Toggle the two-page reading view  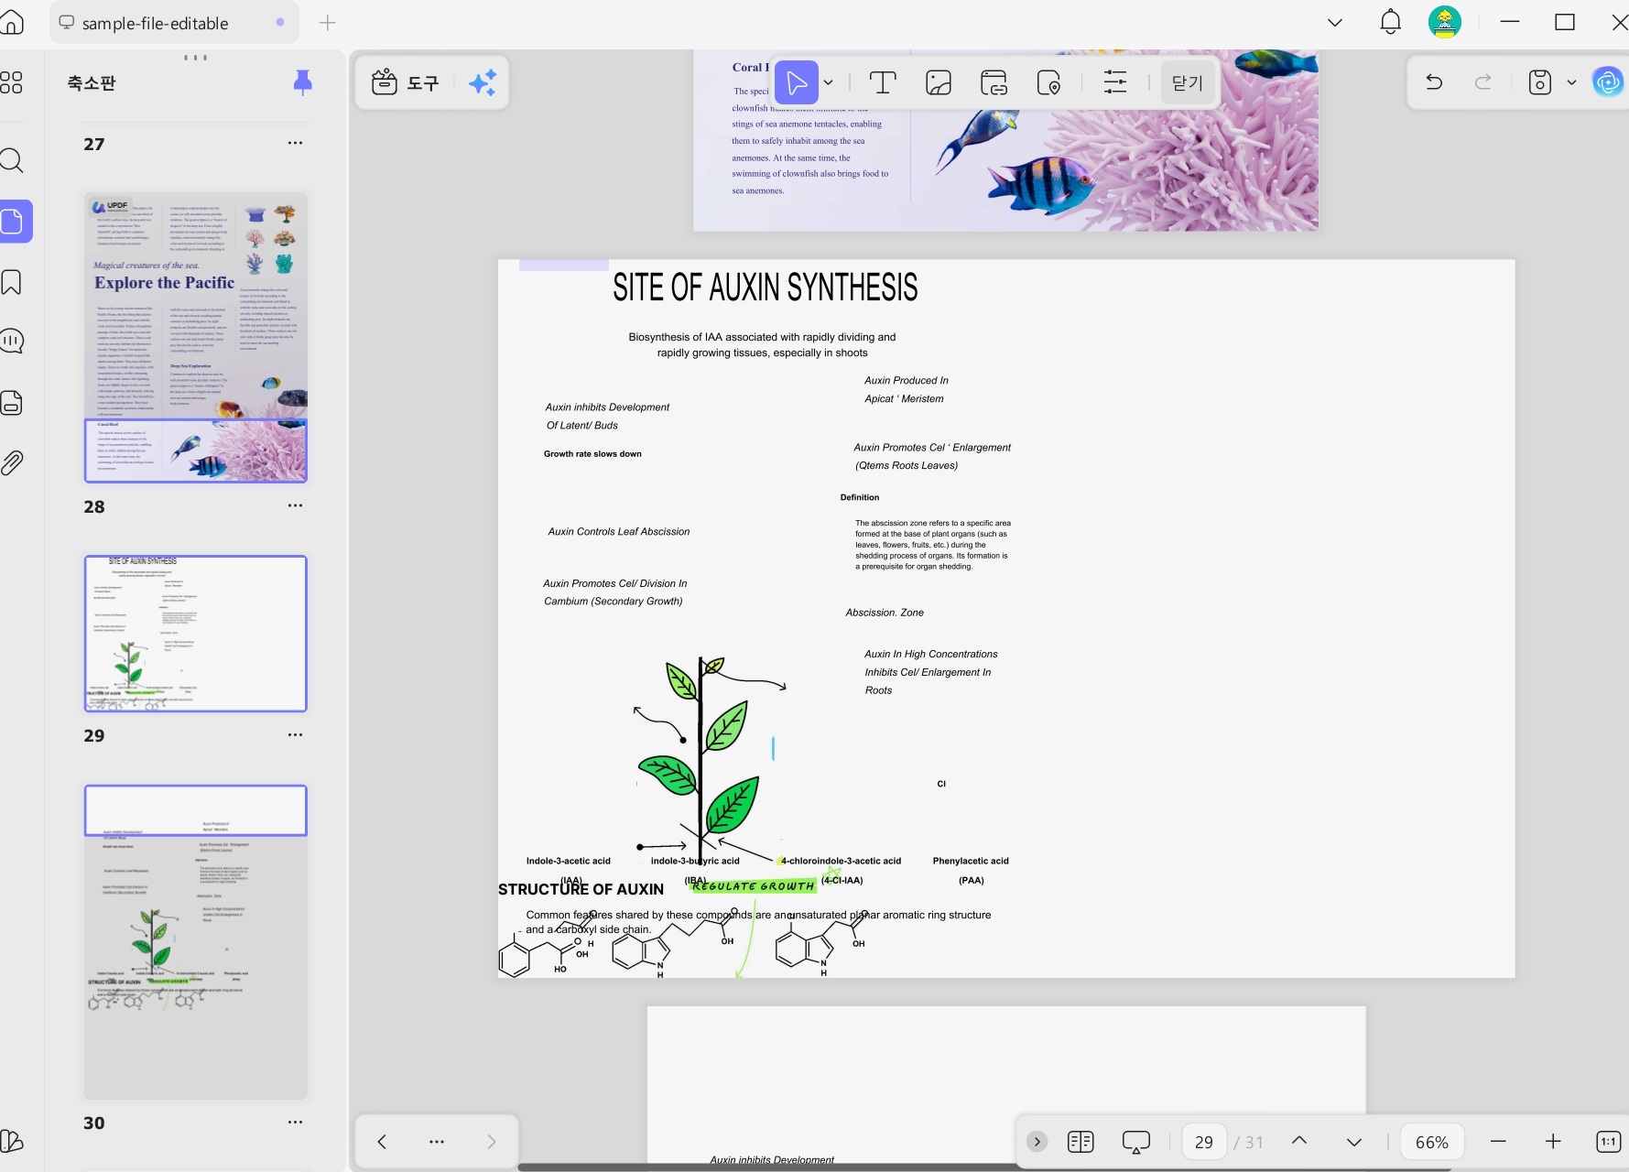coord(1081,1142)
